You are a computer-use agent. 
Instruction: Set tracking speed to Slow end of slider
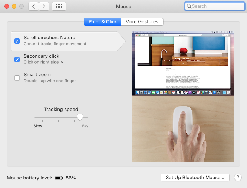click(x=37, y=117)
